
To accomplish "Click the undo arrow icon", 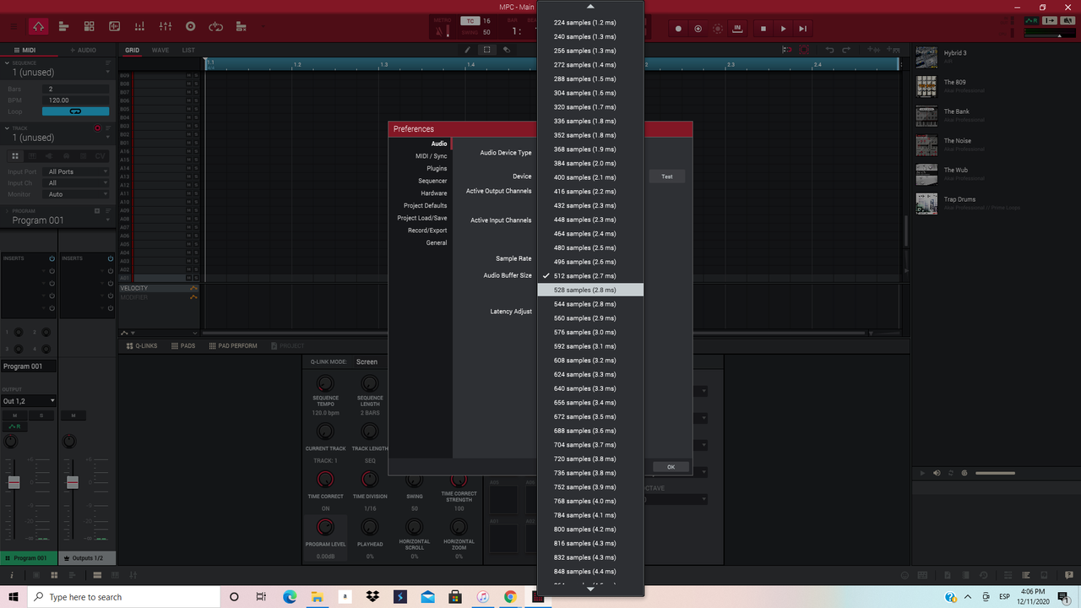I will coord(829,50).
